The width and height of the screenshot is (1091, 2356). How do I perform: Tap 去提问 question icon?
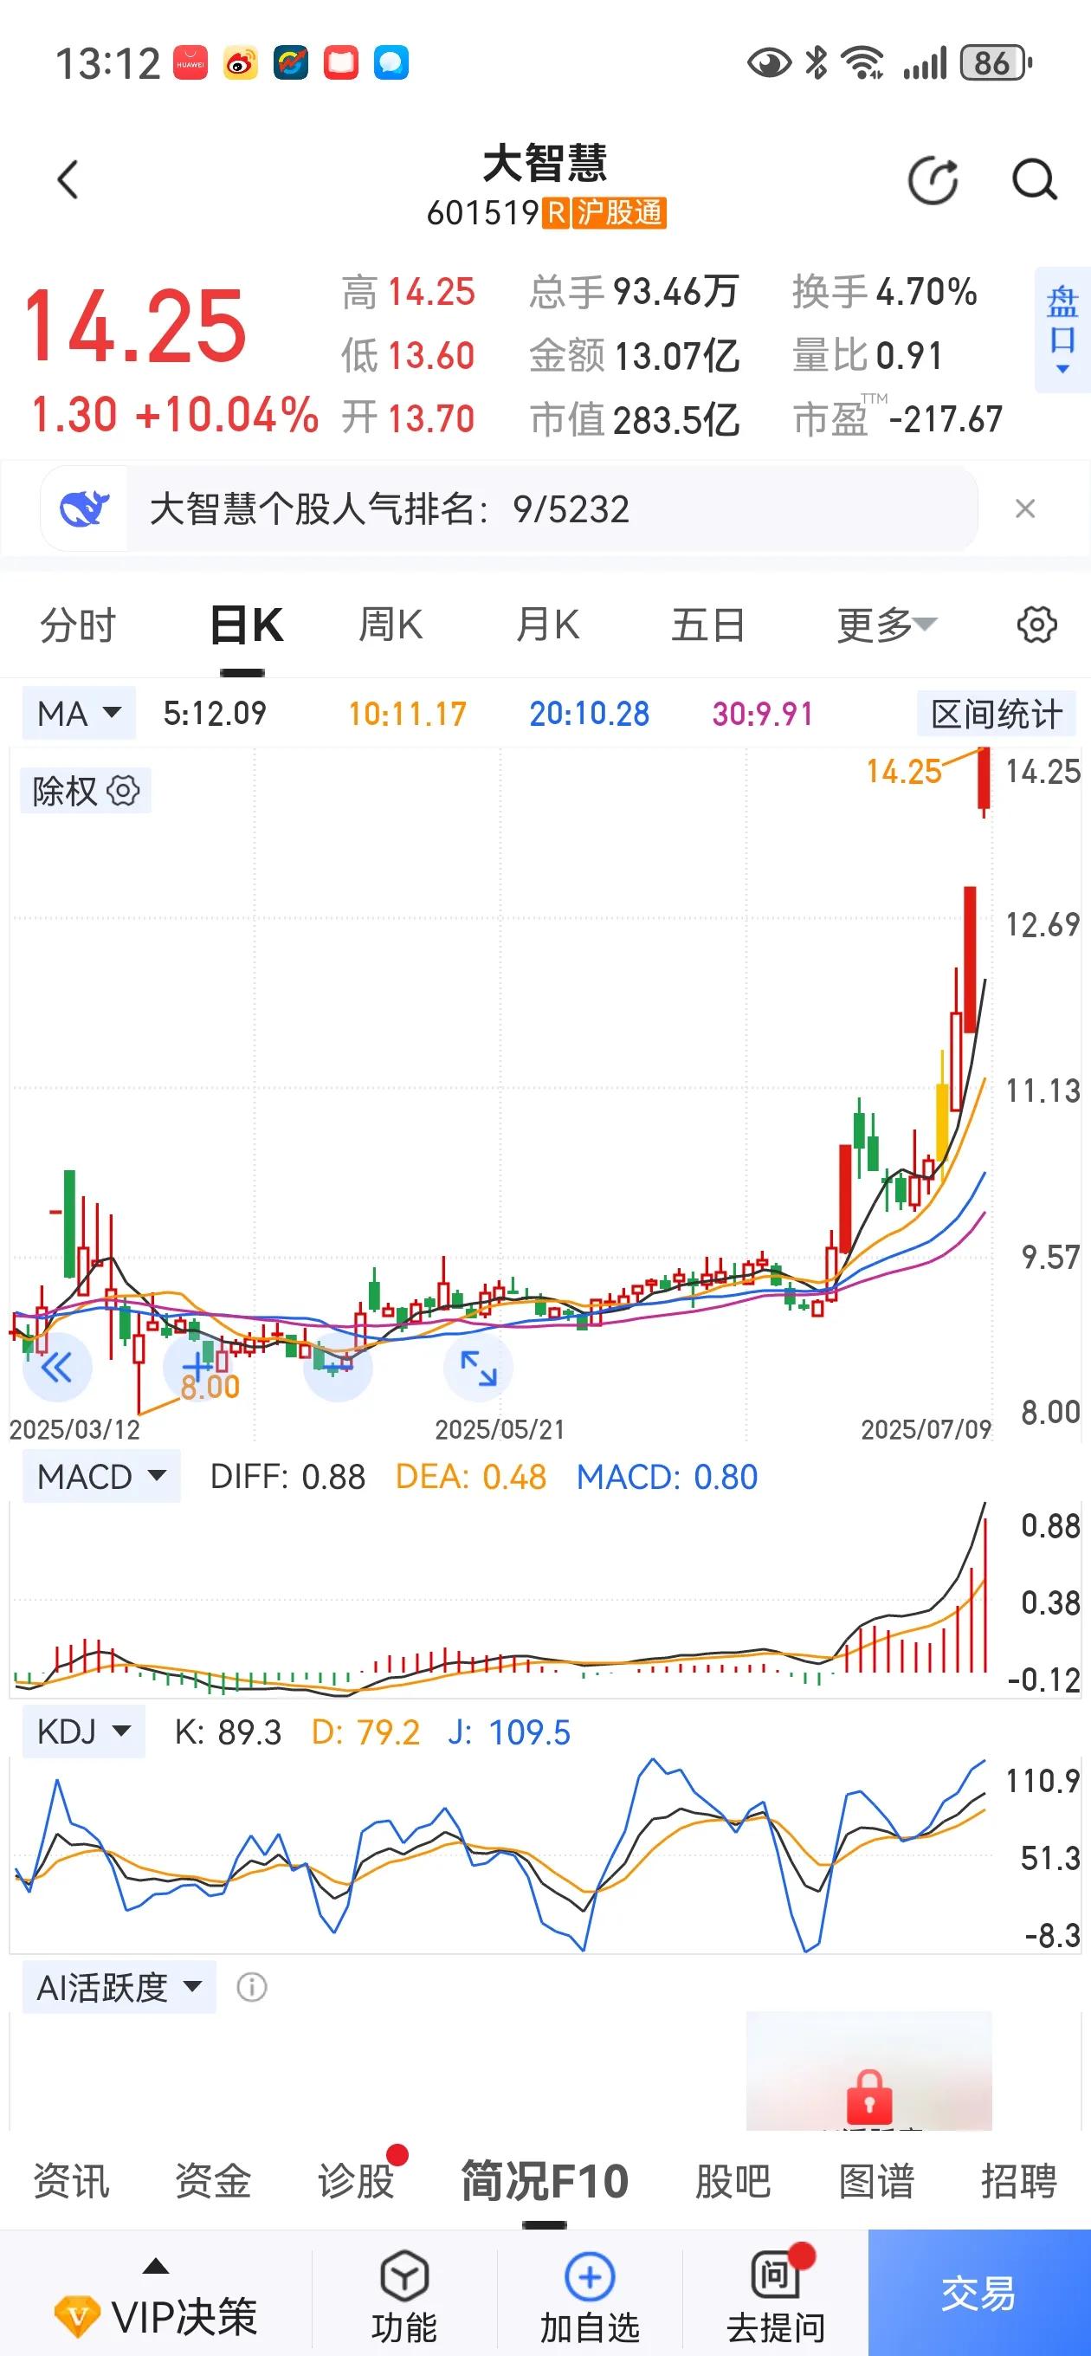click(x=776, y=2274)
